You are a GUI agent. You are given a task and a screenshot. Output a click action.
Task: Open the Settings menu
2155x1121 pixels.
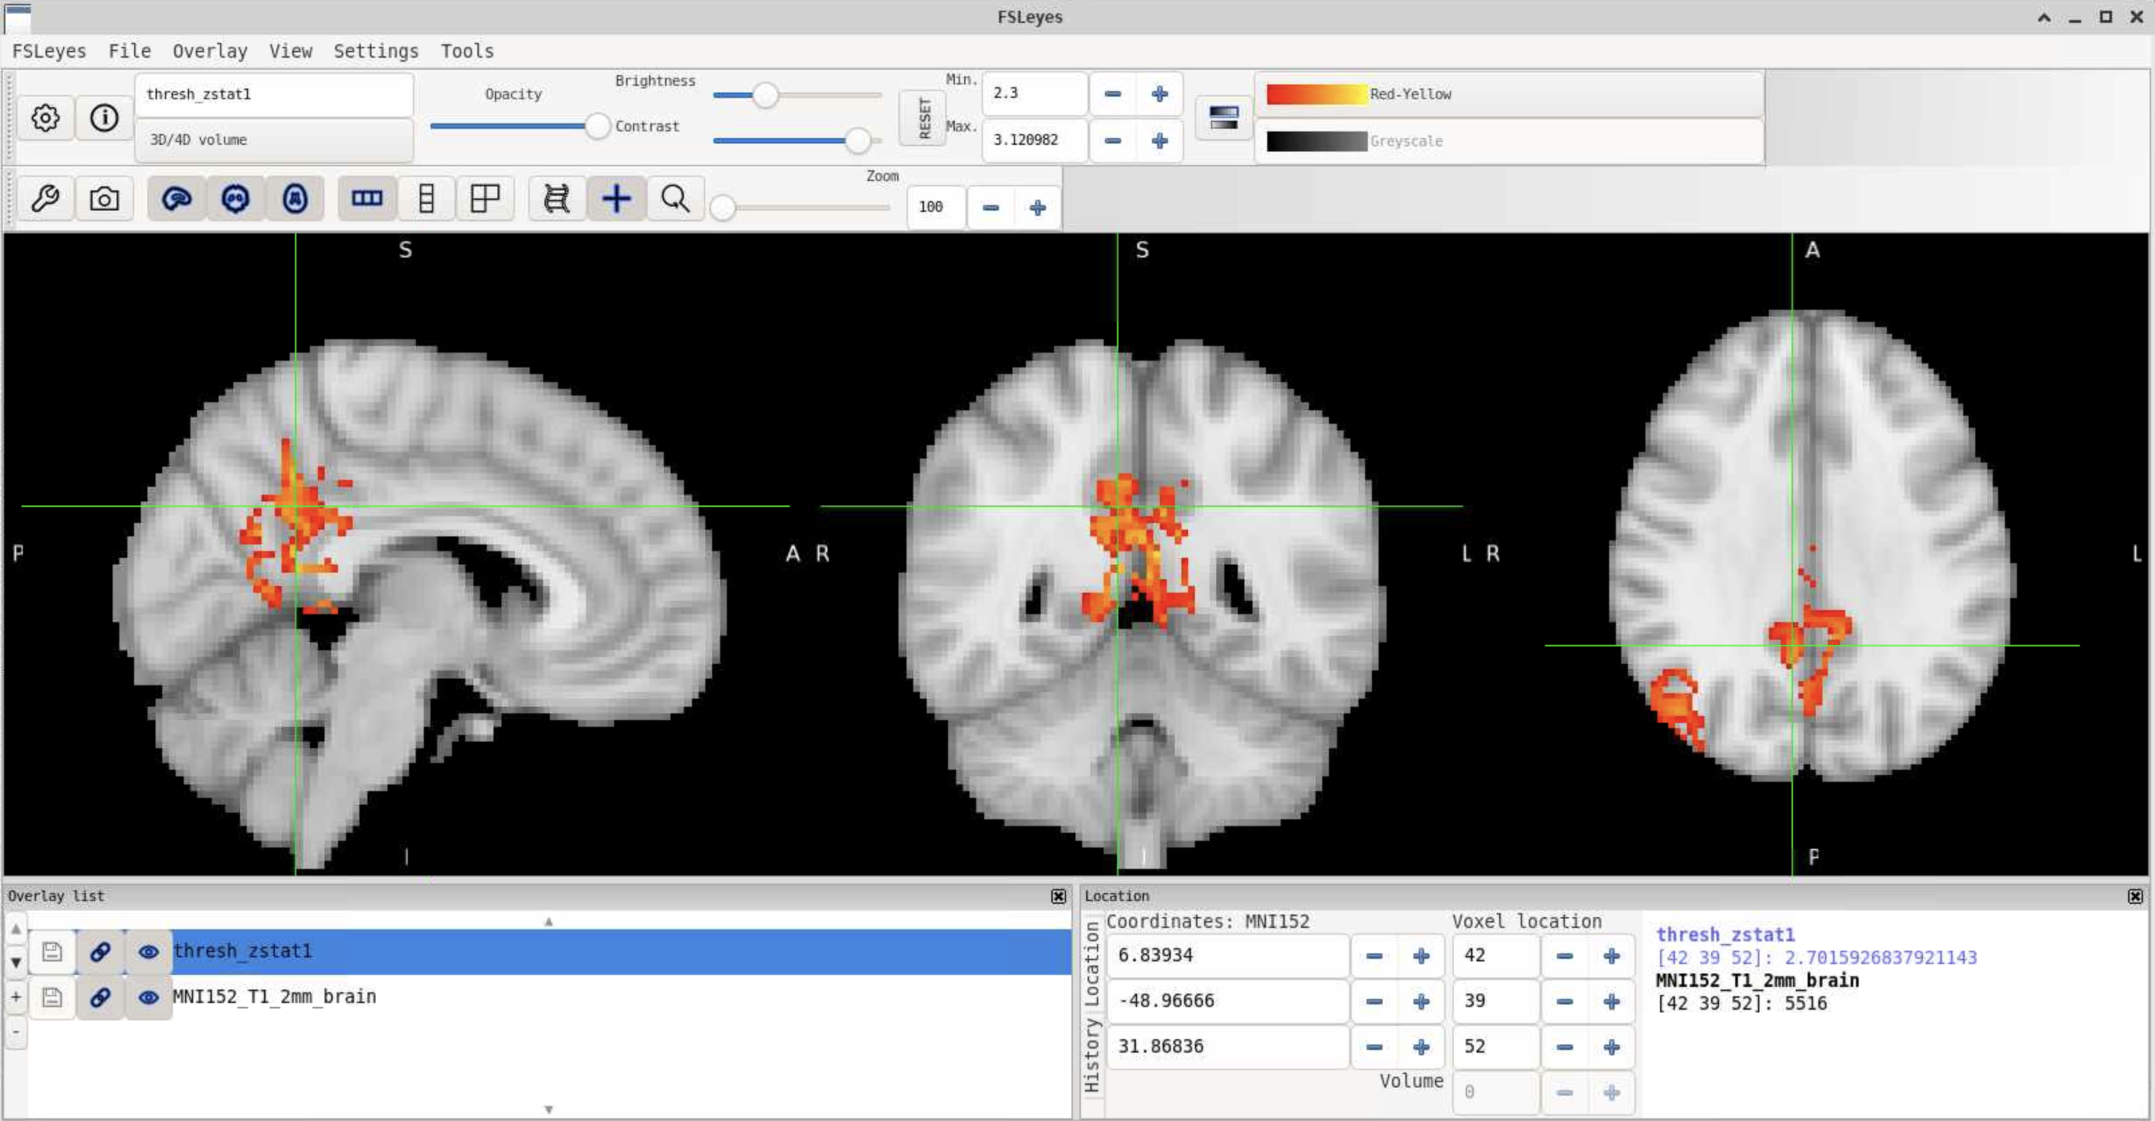(x=375, y=51)
